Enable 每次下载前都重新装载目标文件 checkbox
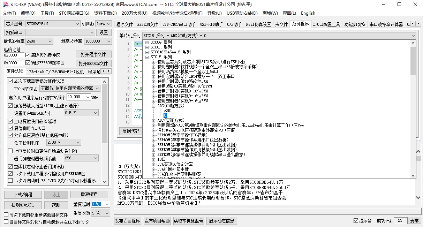The height and width of the screenshot is (227, 423). point(6,215)
